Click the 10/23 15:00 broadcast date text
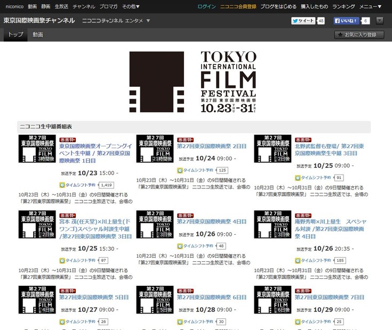392x330 pixels. (x=98, y=173)
